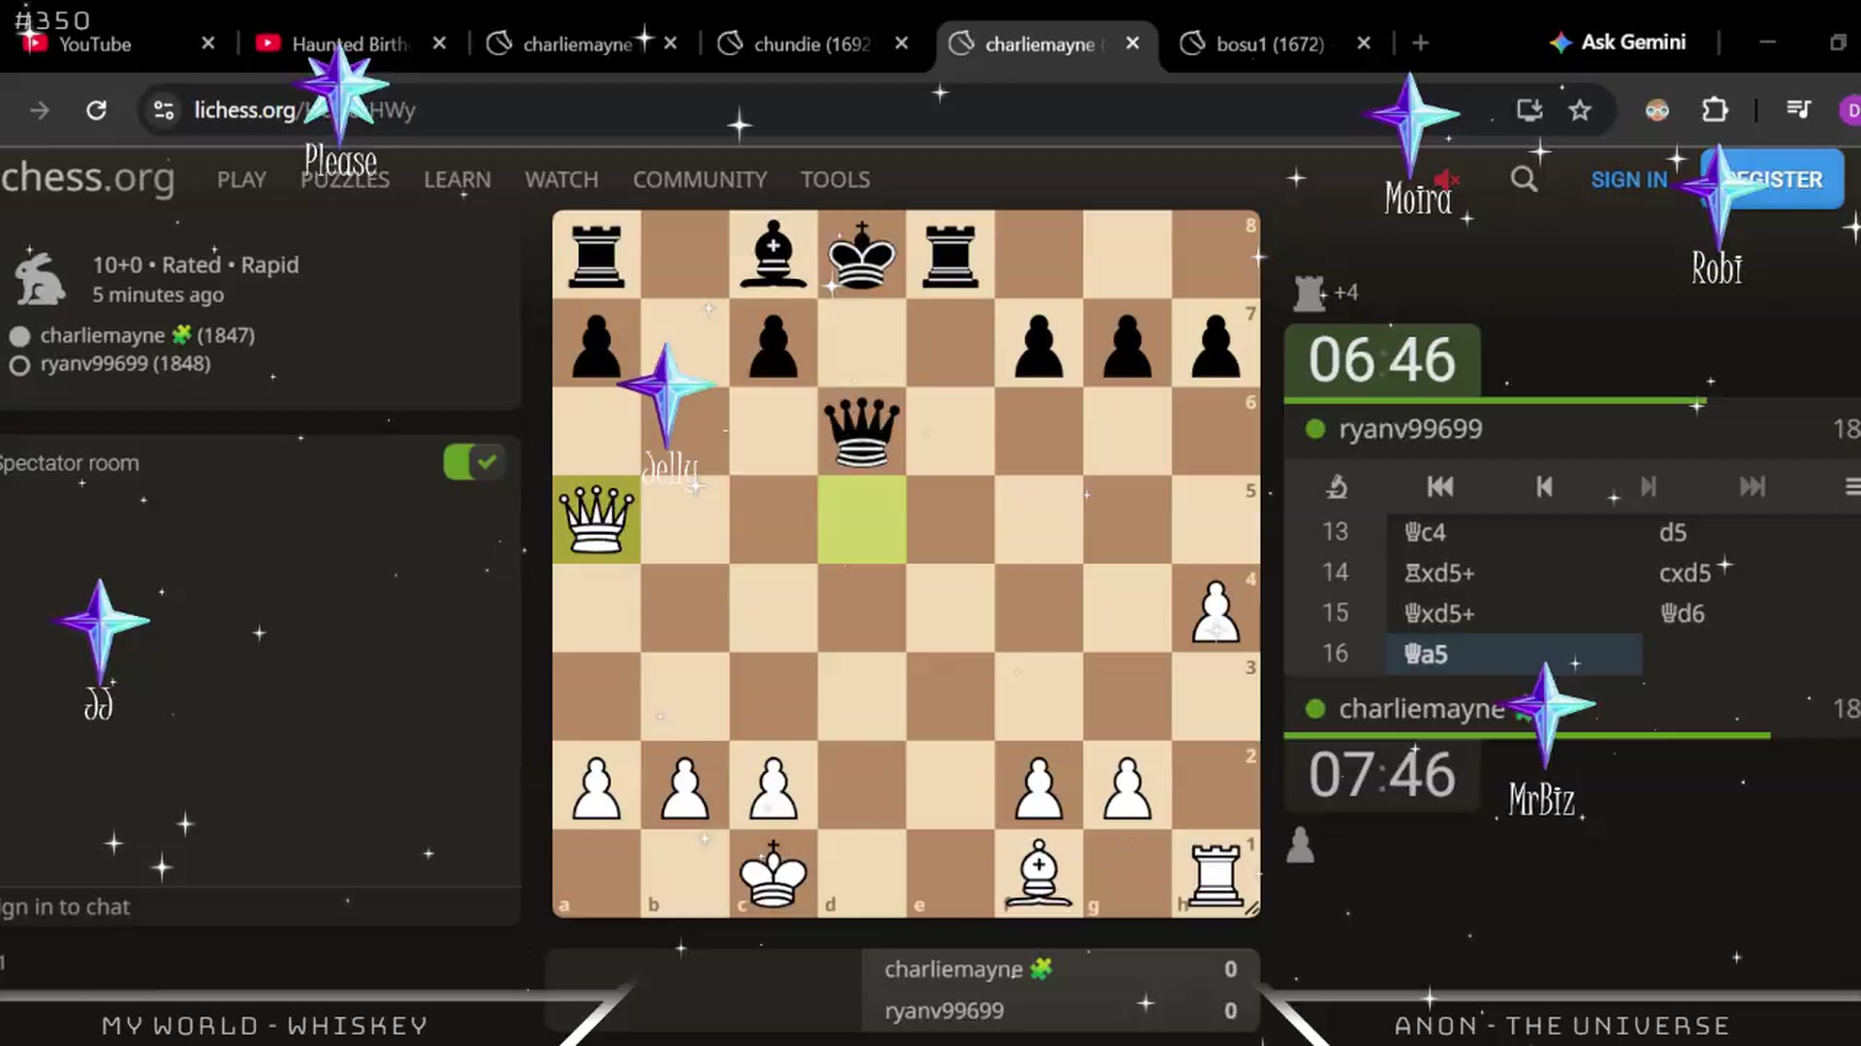Click the white king on c1
The height and width of the screenshot is (1046, 1861).
[x=773, y=873]
